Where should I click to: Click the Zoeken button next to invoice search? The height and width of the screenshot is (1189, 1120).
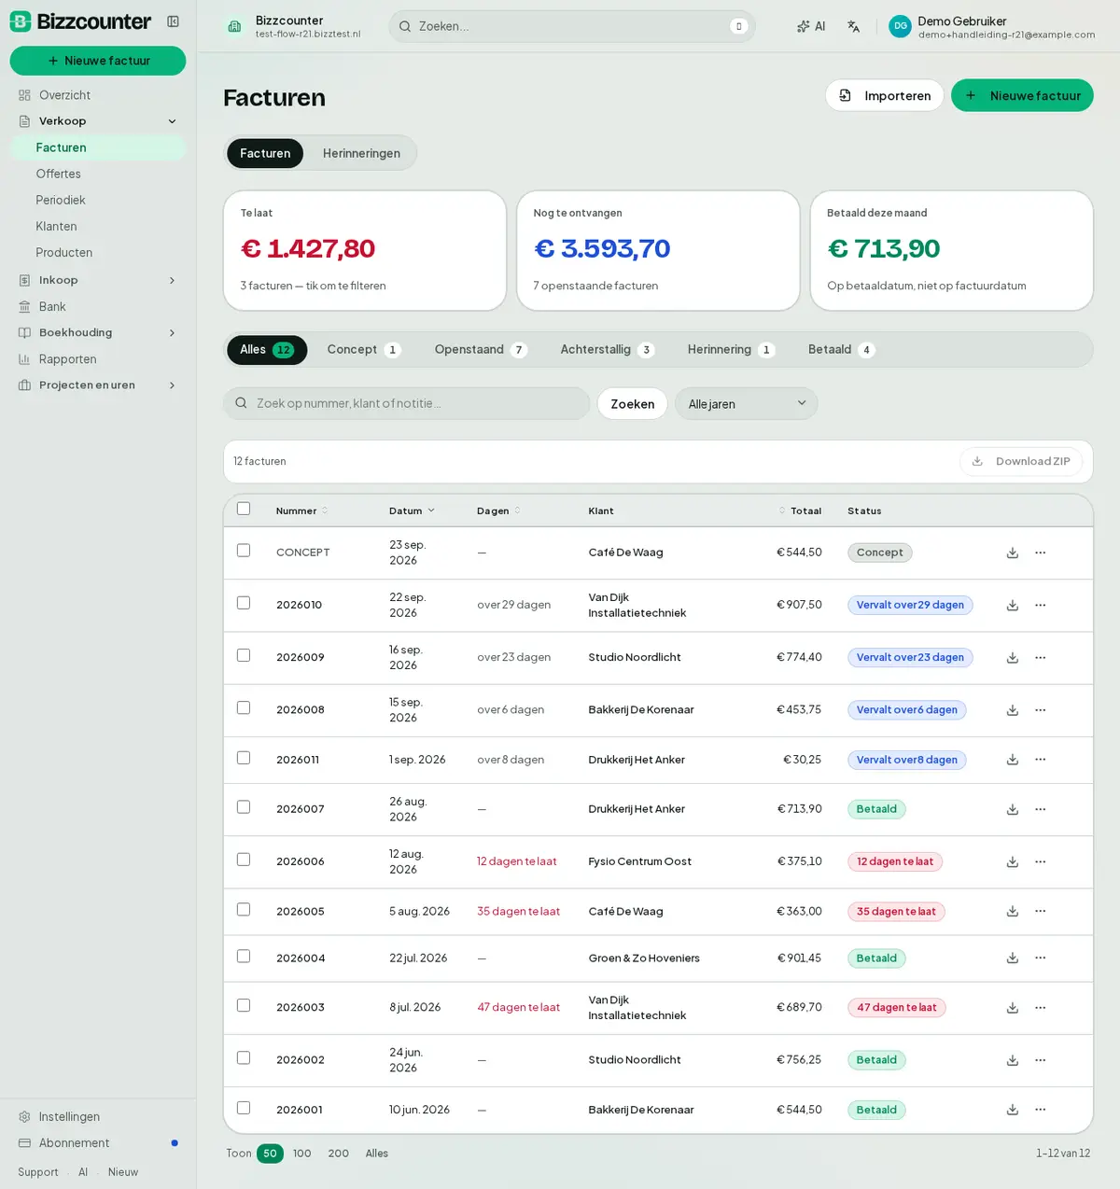pyautogui.click(x=633, y=403)
